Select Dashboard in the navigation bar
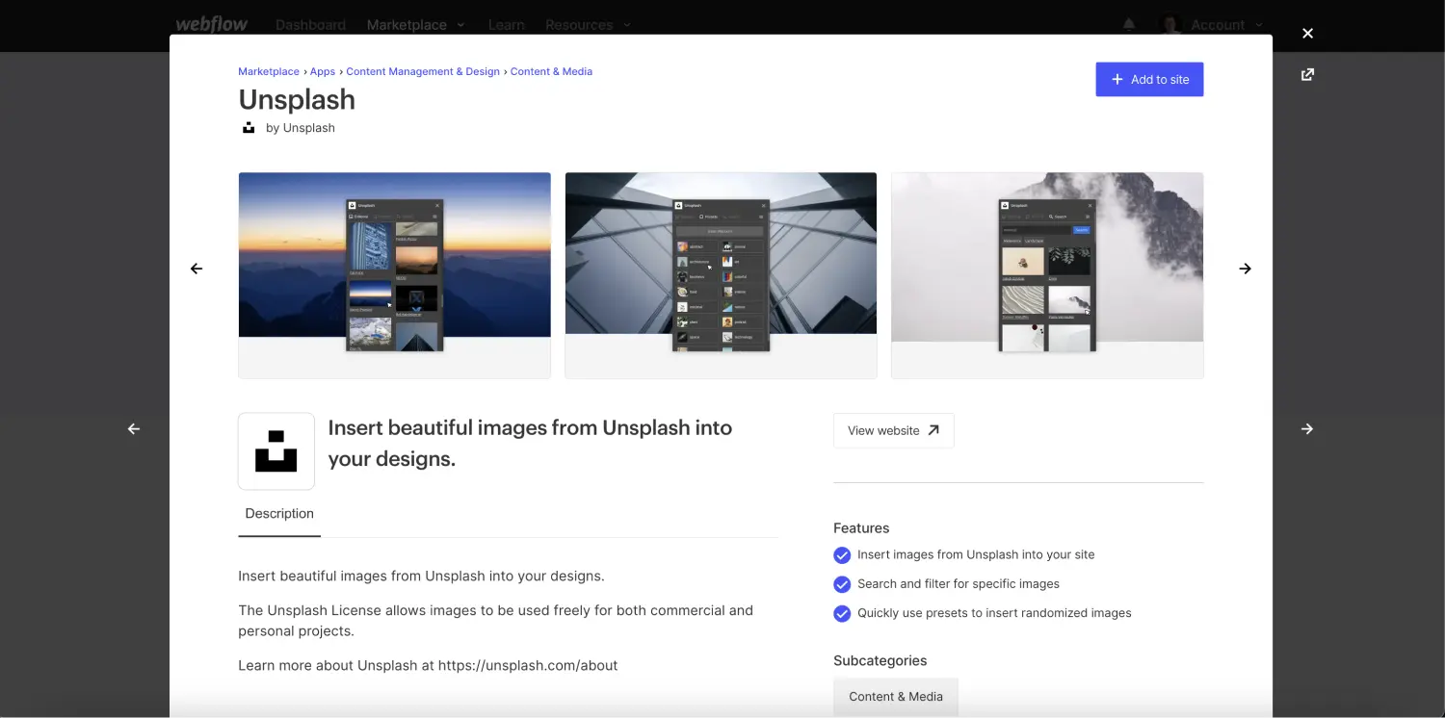The image size is (1445, 718). (x=310, y=24)
